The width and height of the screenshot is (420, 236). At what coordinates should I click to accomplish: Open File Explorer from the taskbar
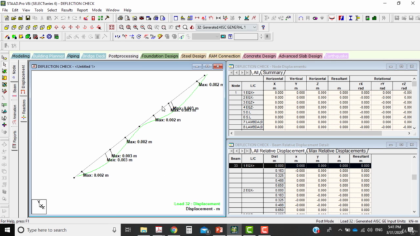click(x=144, y=230)
